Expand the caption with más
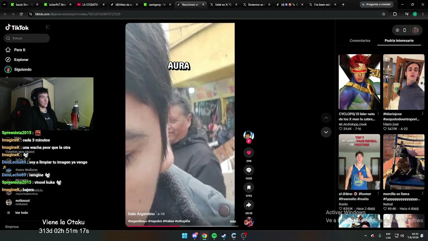Viewport: 428px width, 241px height. click(x=233, y=221)
